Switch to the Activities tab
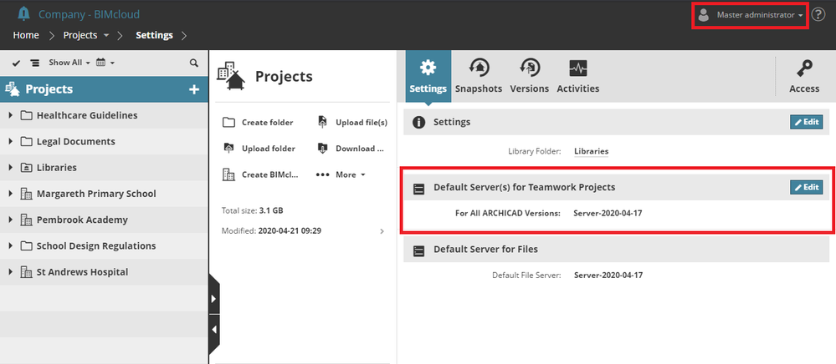 click(577, 76)
